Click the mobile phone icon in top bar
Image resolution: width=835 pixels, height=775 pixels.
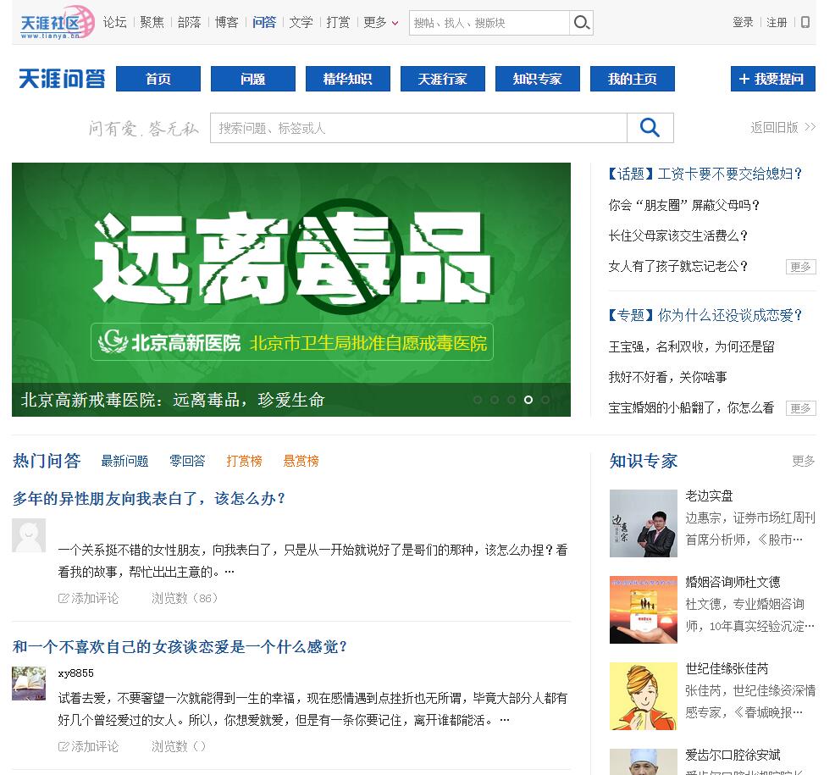(805, 22)
